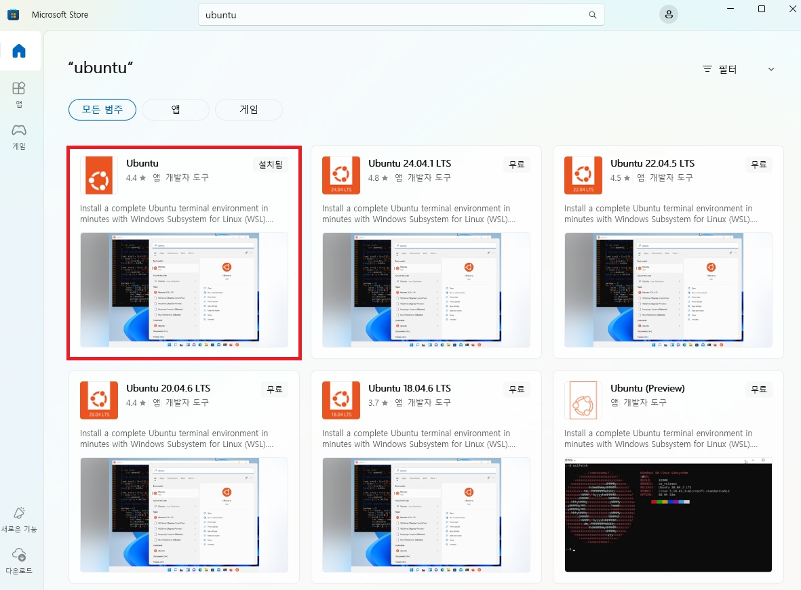Click the description text of Ubuntu 24.04.1 LTS
801x590 pixels.
(x=419, y=214)
